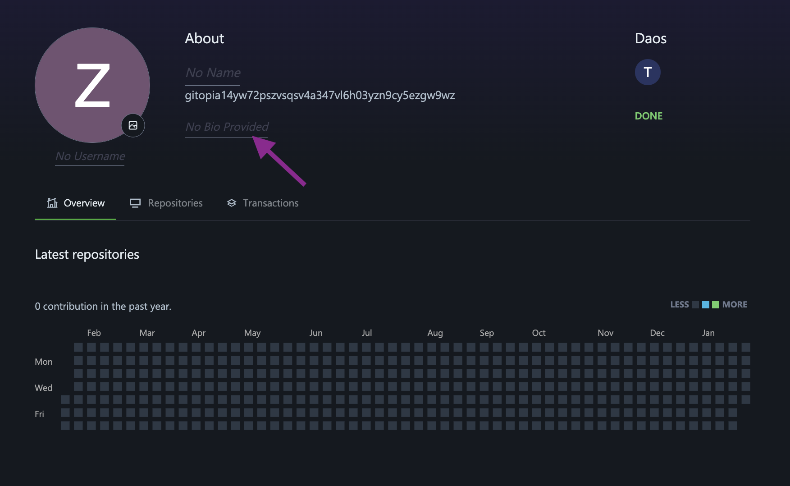The width and height of the screenshot is (790, 486).
Task: Click the Feb month label
Action: [94, 333]
